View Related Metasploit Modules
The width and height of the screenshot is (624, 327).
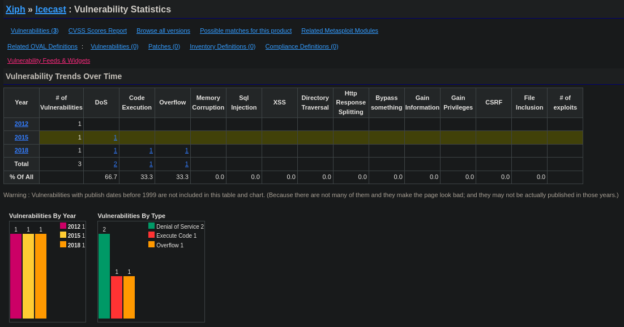(339, 30)
